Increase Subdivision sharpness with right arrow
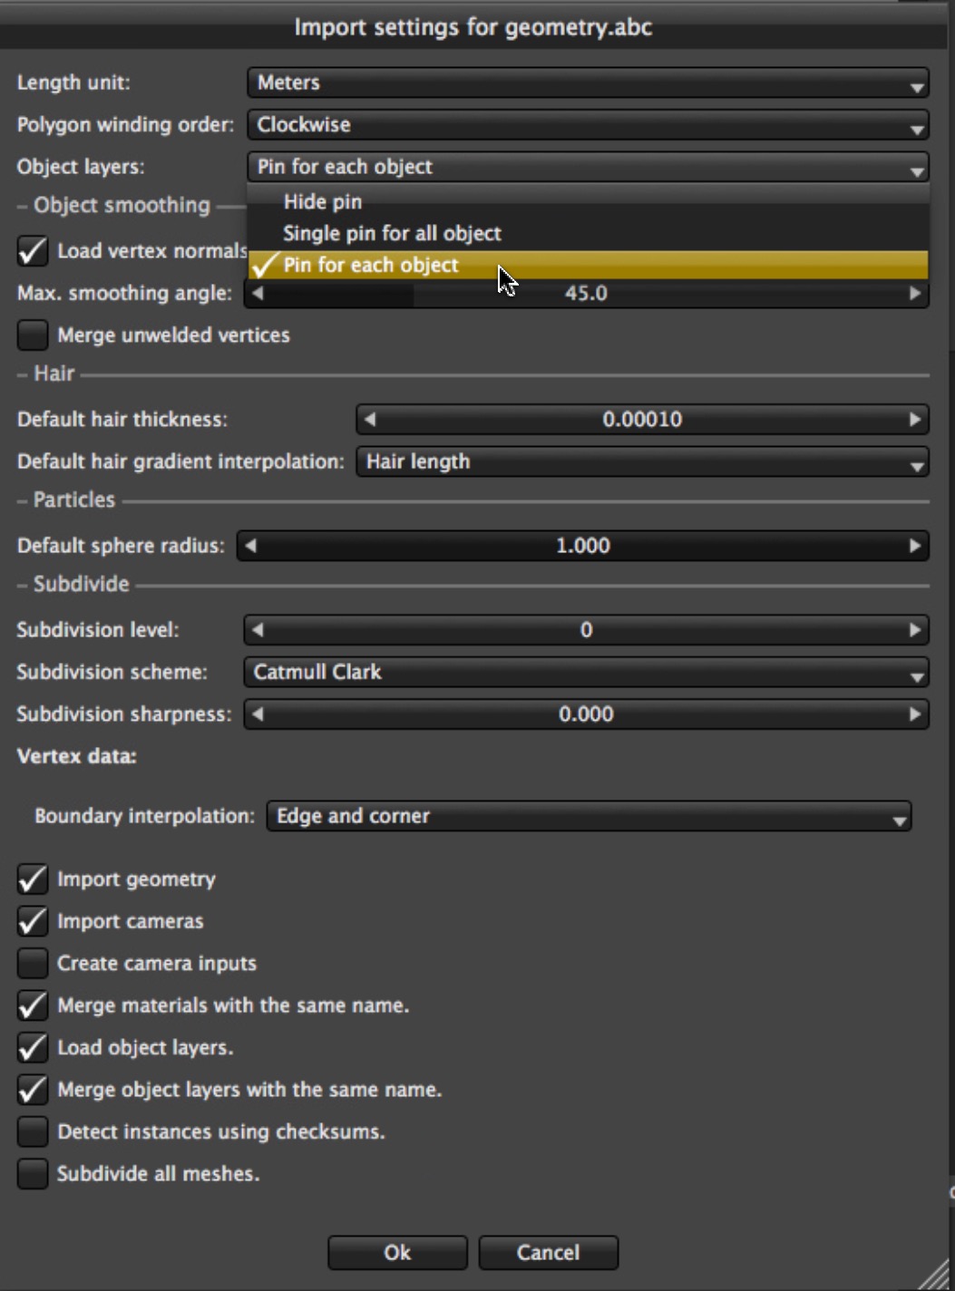 click(x=915, y=714)
